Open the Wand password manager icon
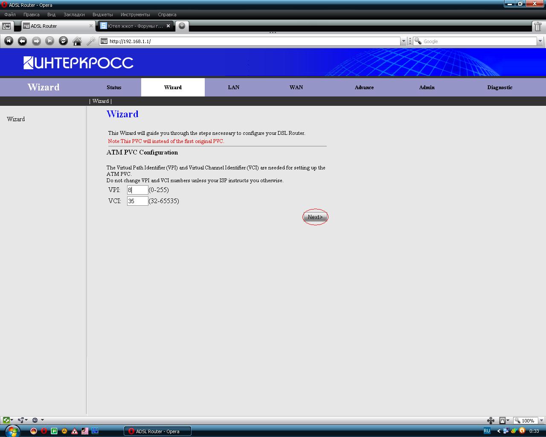This screenshot has width=546, height=437. point(91,41)
